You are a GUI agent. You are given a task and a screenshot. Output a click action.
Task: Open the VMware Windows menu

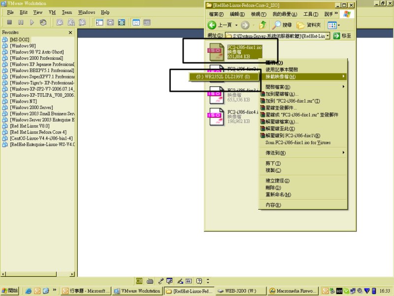(x=87, y=12)
